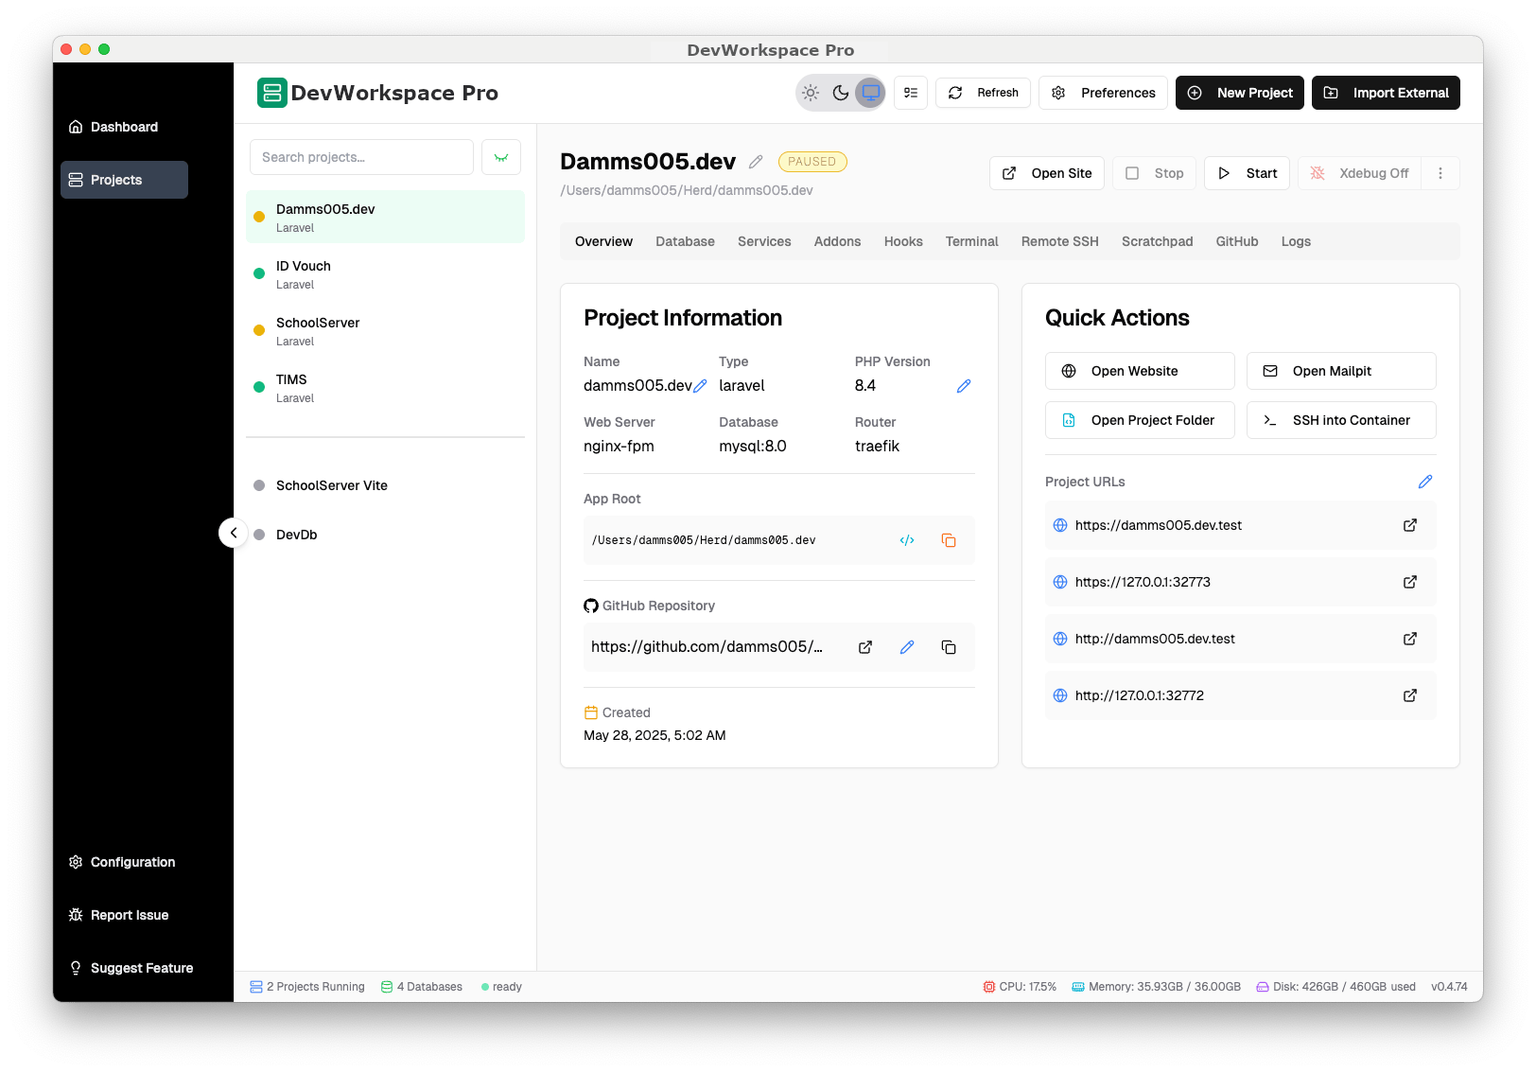Viewport: 1536px width, 1072px height.
Task: Copy the GitHub repository URL
Action: (949, 647)
